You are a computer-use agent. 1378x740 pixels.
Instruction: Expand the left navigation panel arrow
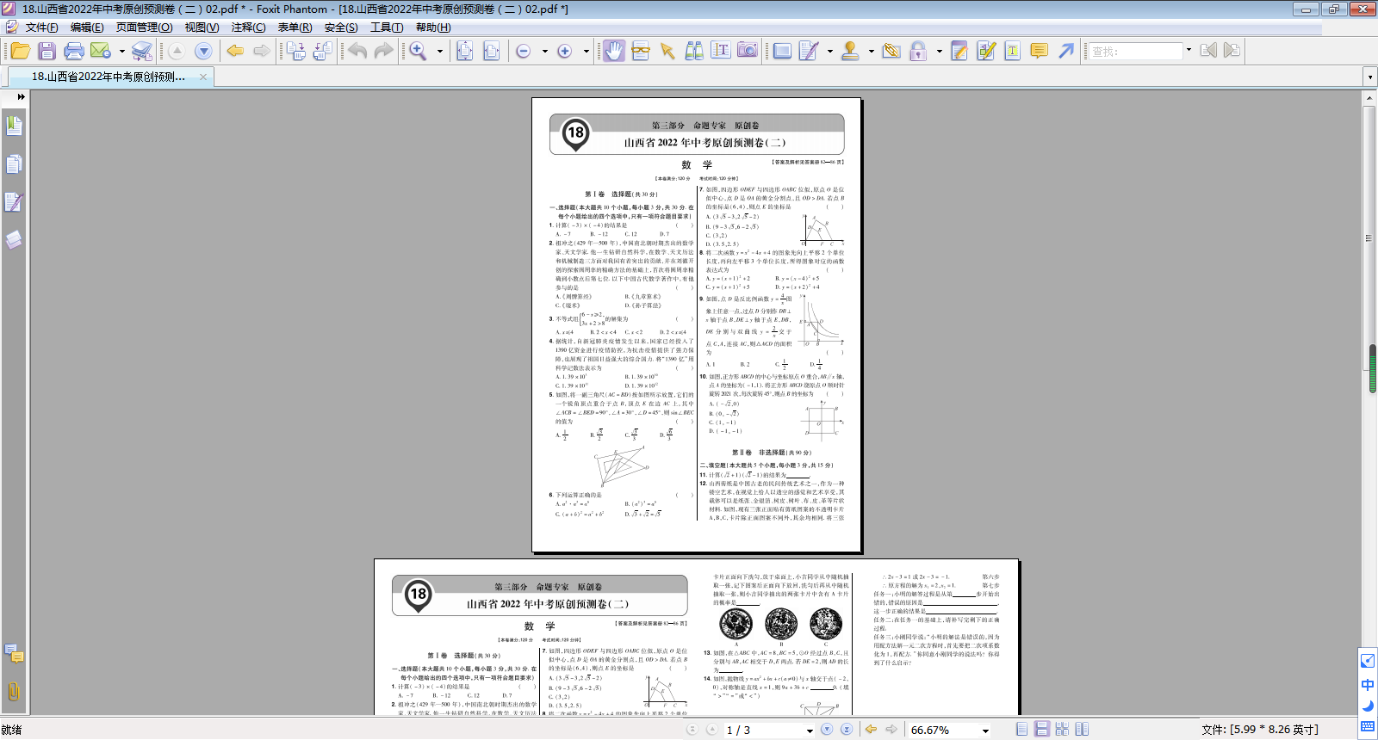[21, 97]
